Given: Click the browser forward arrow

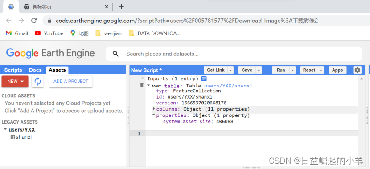Looking at the screenshot, I should (21, 21).
